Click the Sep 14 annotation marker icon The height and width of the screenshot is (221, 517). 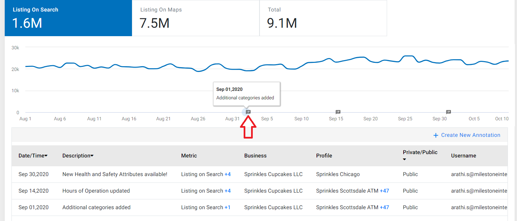[x=338, y=112]
